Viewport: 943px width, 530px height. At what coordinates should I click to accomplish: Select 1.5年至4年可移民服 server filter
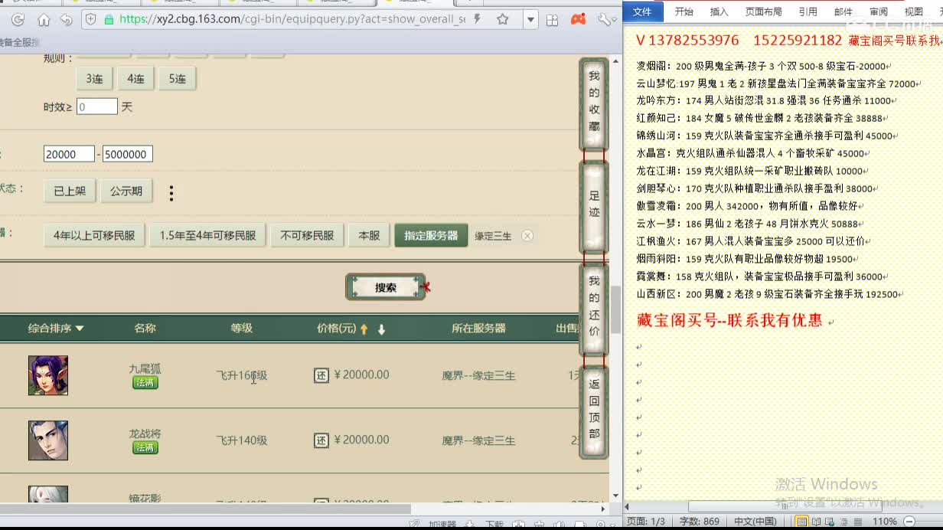tap(207, 235)
